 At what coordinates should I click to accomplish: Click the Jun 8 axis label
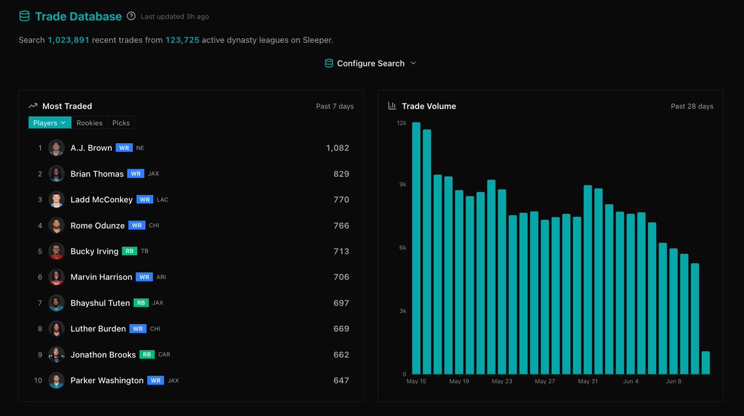(673, 381)
